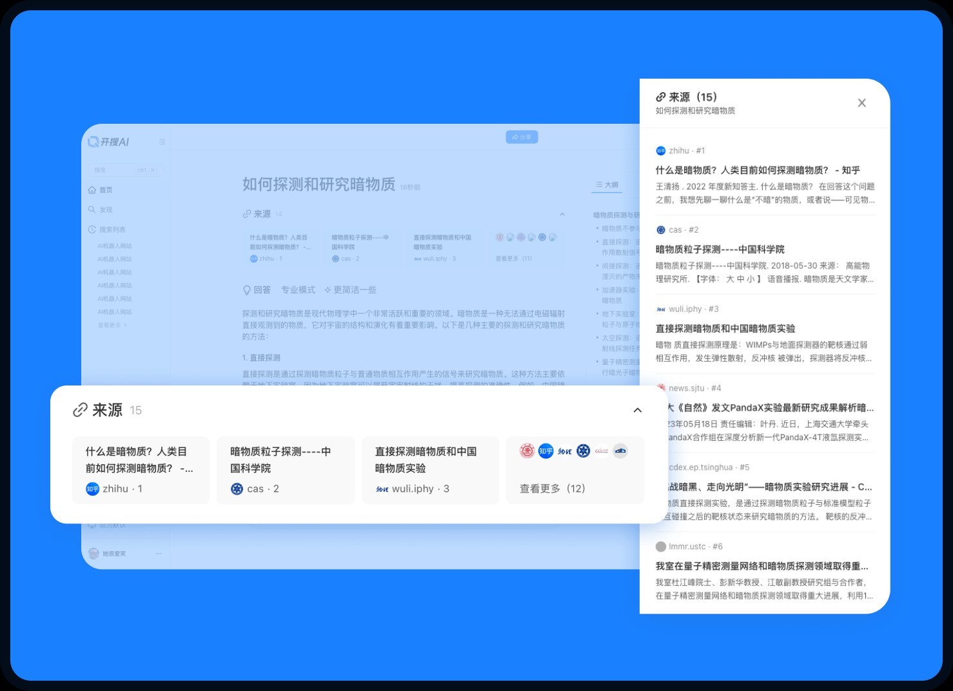
Task: Toggle 专业模式 in the background window
Action: coord(298,290)
